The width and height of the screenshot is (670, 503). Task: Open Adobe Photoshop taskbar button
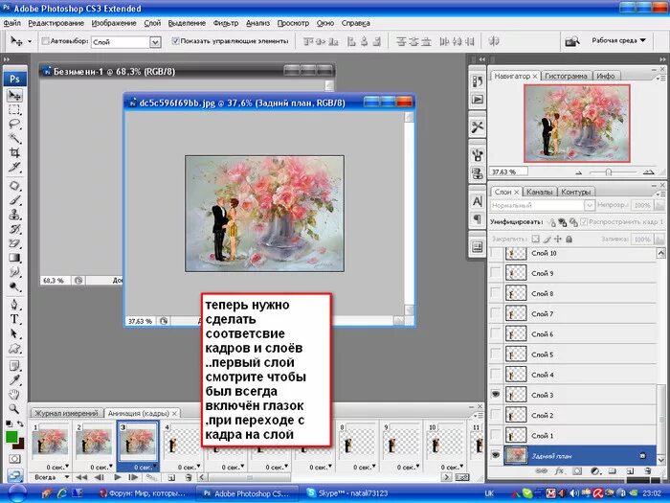(x=247, y=493)
